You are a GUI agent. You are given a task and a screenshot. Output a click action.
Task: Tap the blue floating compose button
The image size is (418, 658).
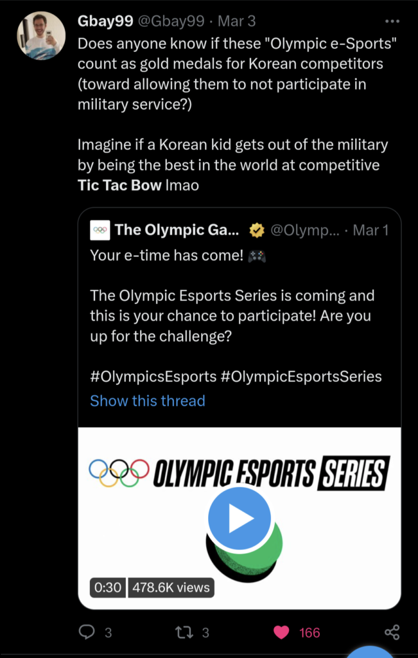pos(370,653)
